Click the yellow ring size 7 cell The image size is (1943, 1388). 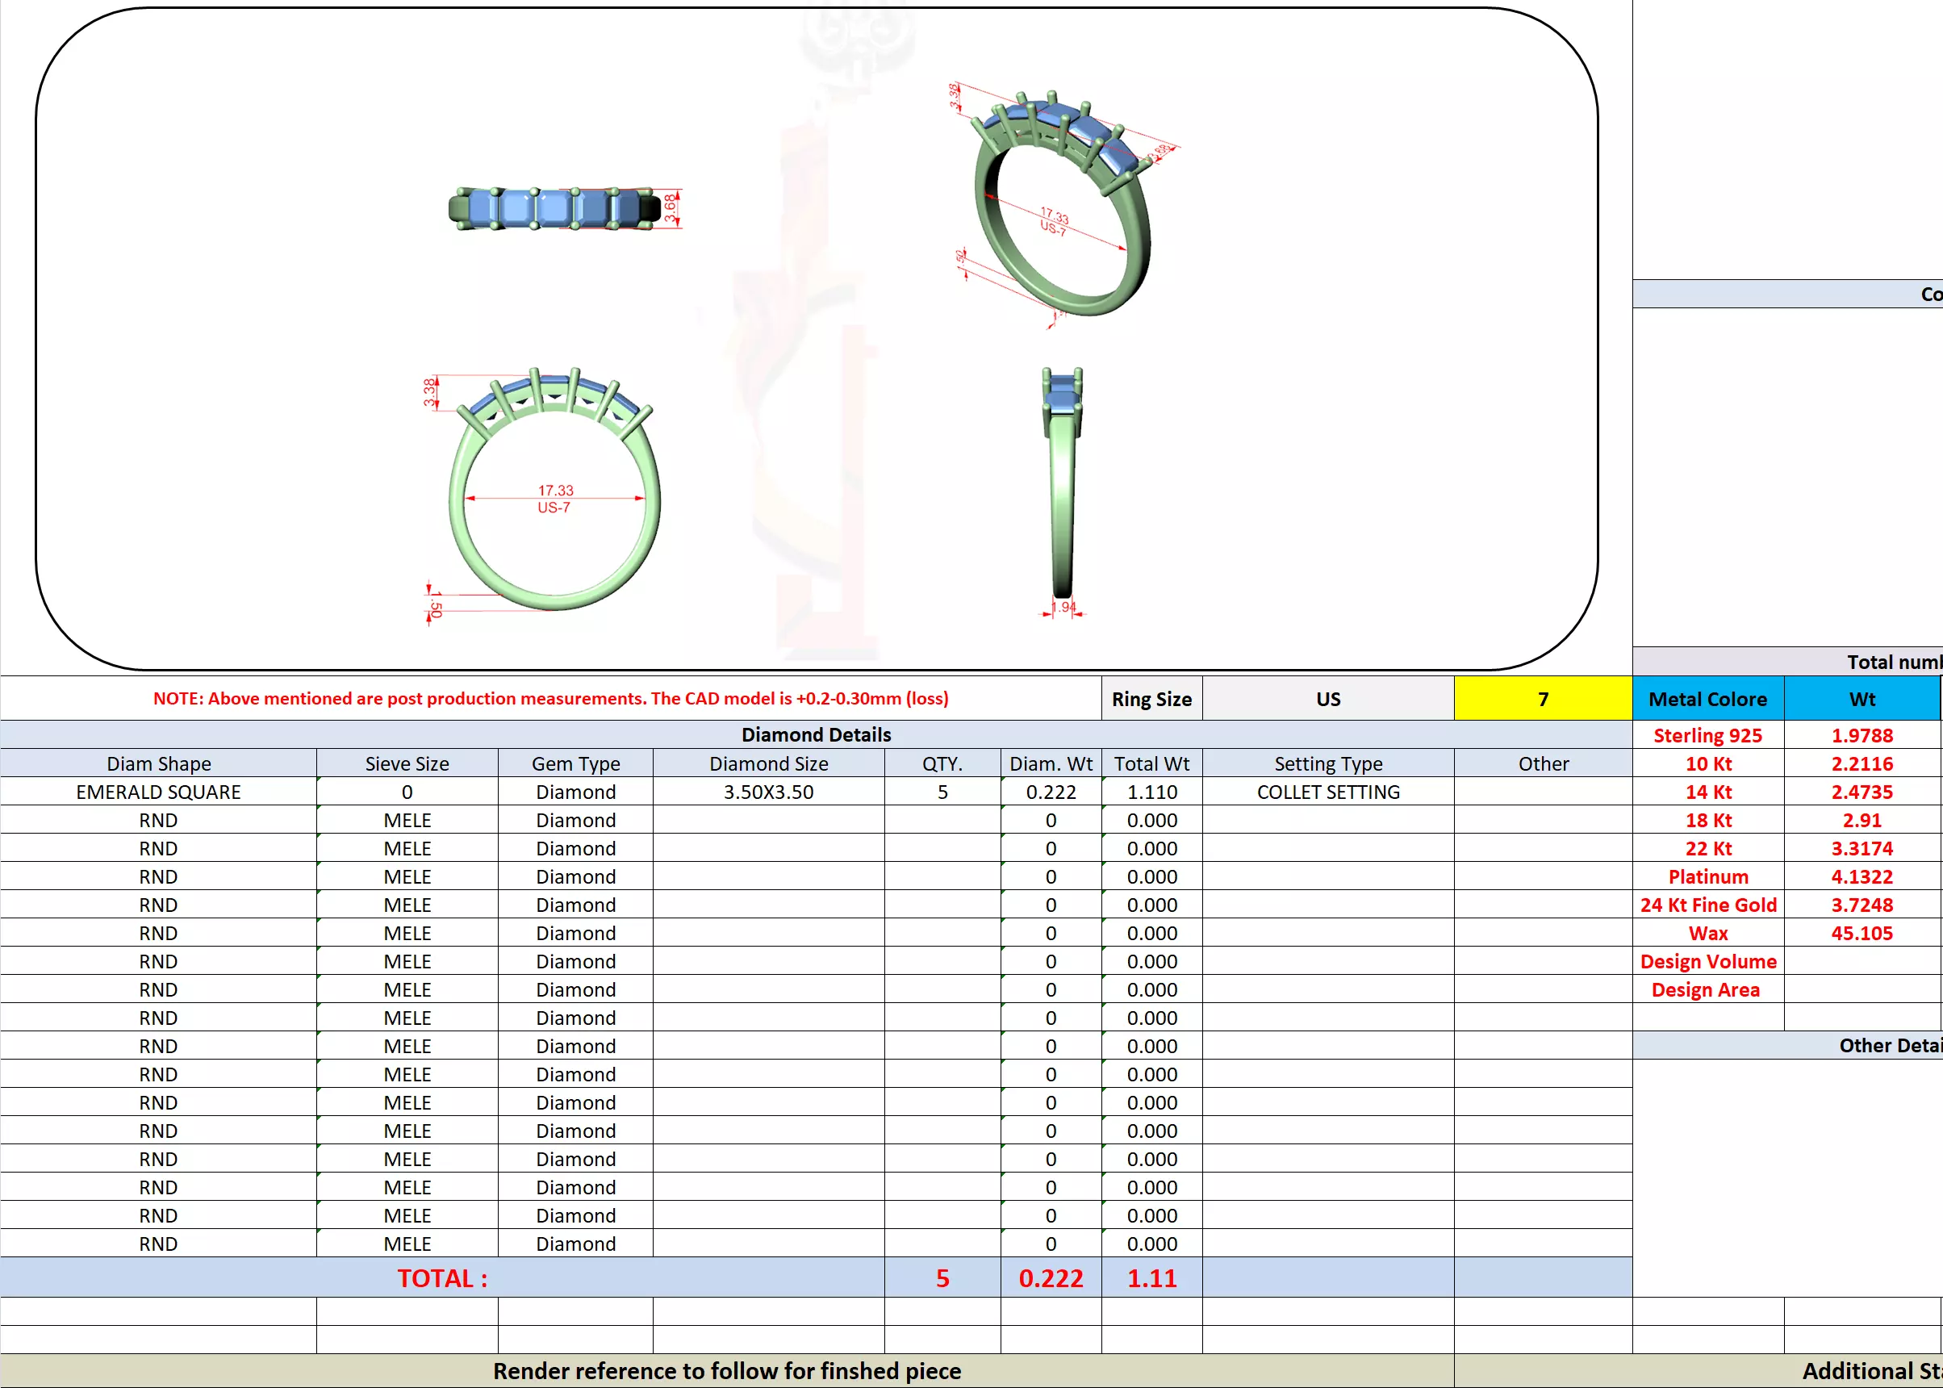point(1542,698)
